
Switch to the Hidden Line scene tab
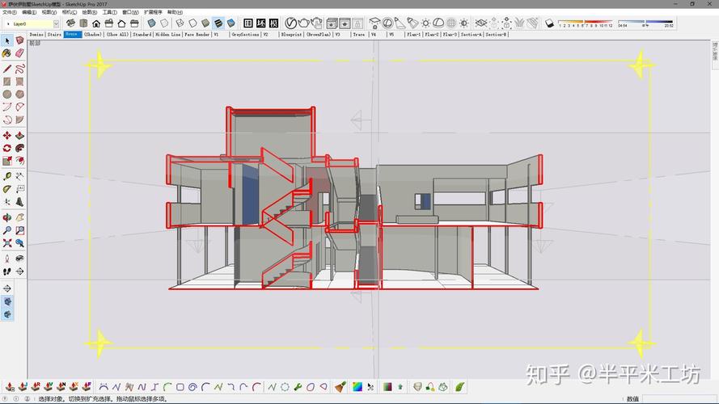167,35
